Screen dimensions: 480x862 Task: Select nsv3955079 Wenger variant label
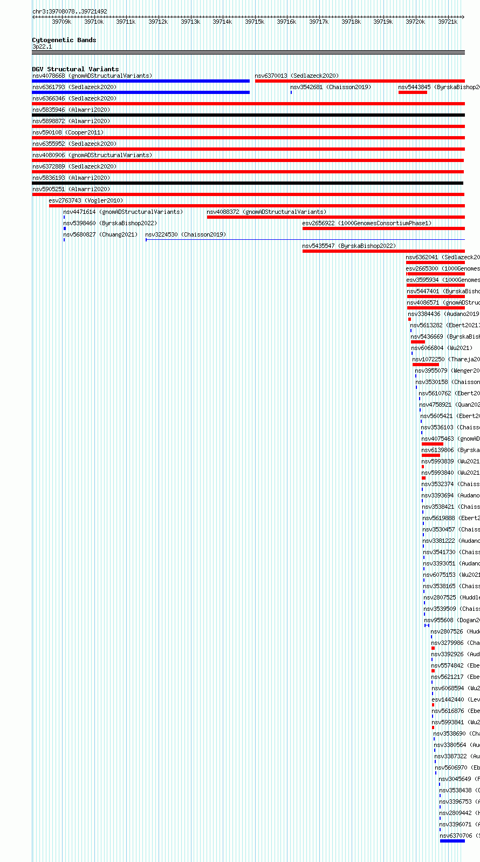pos(448,371)
